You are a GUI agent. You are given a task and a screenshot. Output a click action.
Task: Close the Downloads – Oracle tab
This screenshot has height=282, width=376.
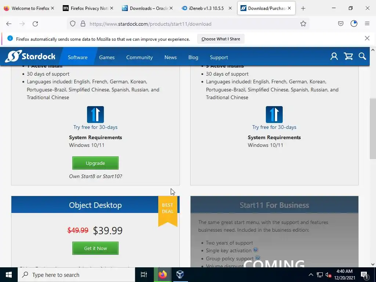171,8
